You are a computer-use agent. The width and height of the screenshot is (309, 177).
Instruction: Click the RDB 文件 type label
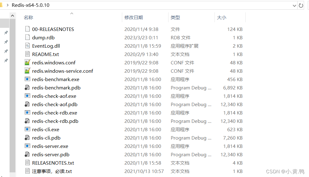[x=181, y=37]
